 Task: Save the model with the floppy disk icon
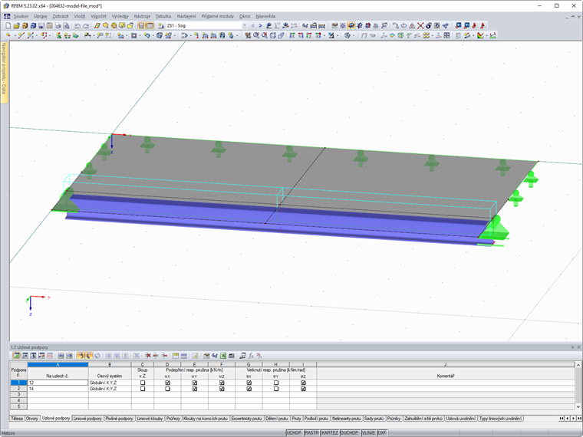pos(41,25)
